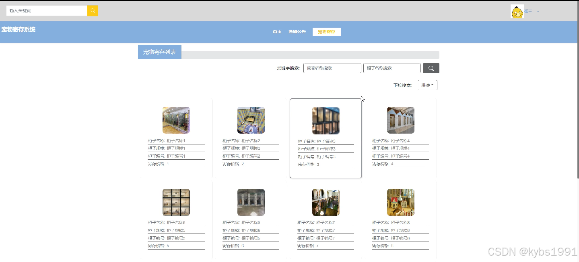This screenshot has width=579, height=262.
Task: Click the text 柜子名称: 柜子名称5
Action: point(167,223)
